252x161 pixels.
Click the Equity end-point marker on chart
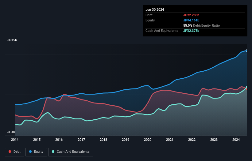pos(247,51)
